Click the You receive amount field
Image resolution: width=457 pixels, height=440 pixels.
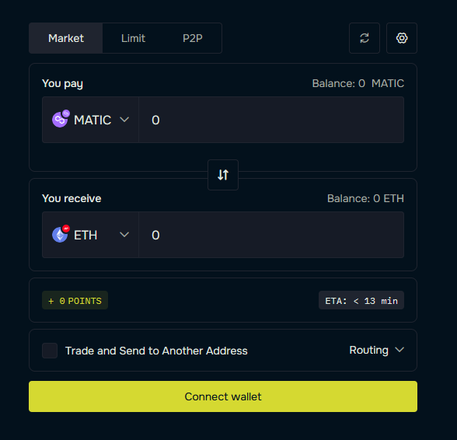(x=271, y=235)
